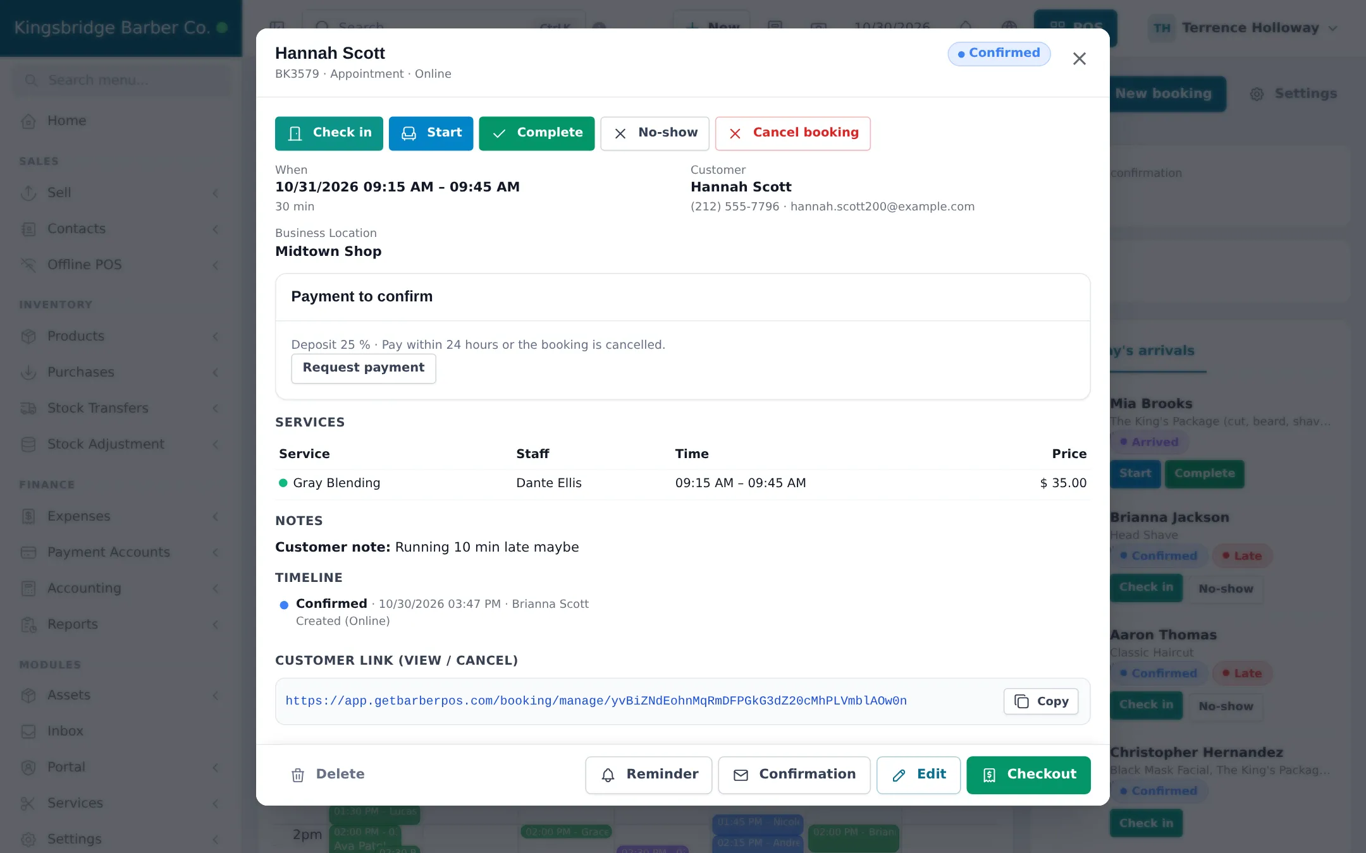
Task: Delete this booking via trash icon
Action: tap(328, 775)
